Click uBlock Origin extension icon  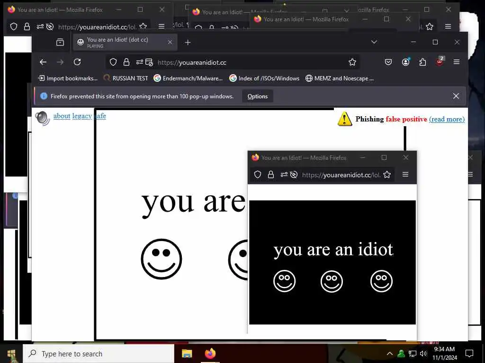(x=440, y=61)
